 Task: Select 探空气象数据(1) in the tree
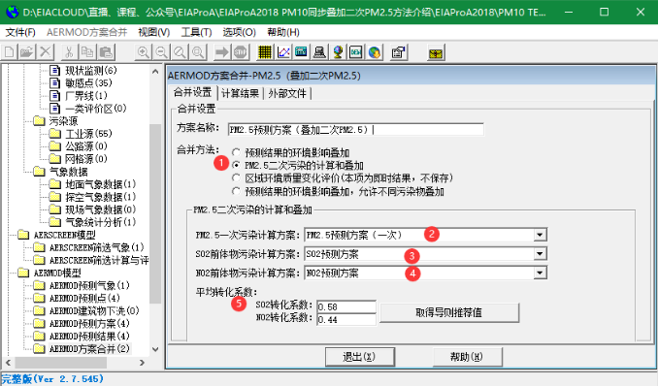[x=101, y=197]
